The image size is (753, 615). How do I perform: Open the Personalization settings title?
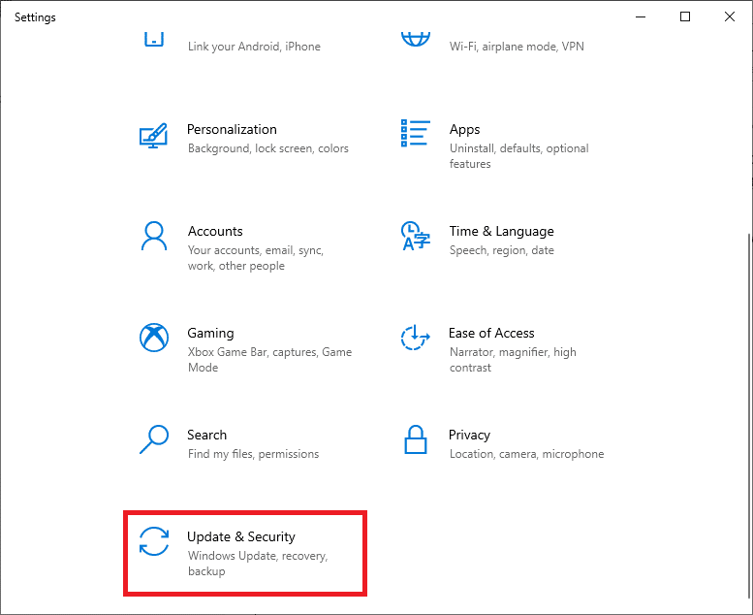tap(232, 129)
